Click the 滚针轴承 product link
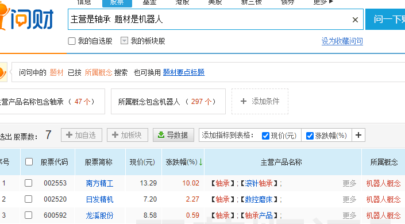 [x=259, y=183]
